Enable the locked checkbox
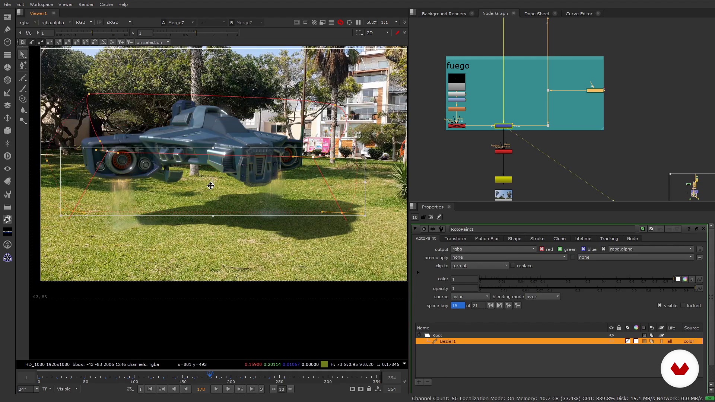This screenshot has width=715, height=402. point(683,305)
